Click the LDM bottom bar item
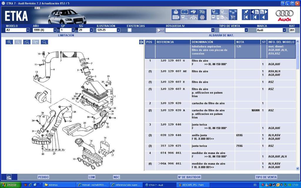The width and height of the screenshot is (301, 188). tap(92, 177)
